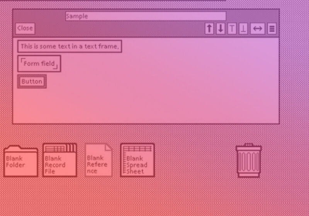Select the Blank Record File icon
The width and height of the screenshot is (309, 216).
pyautogui.click(x=59, y=160)
